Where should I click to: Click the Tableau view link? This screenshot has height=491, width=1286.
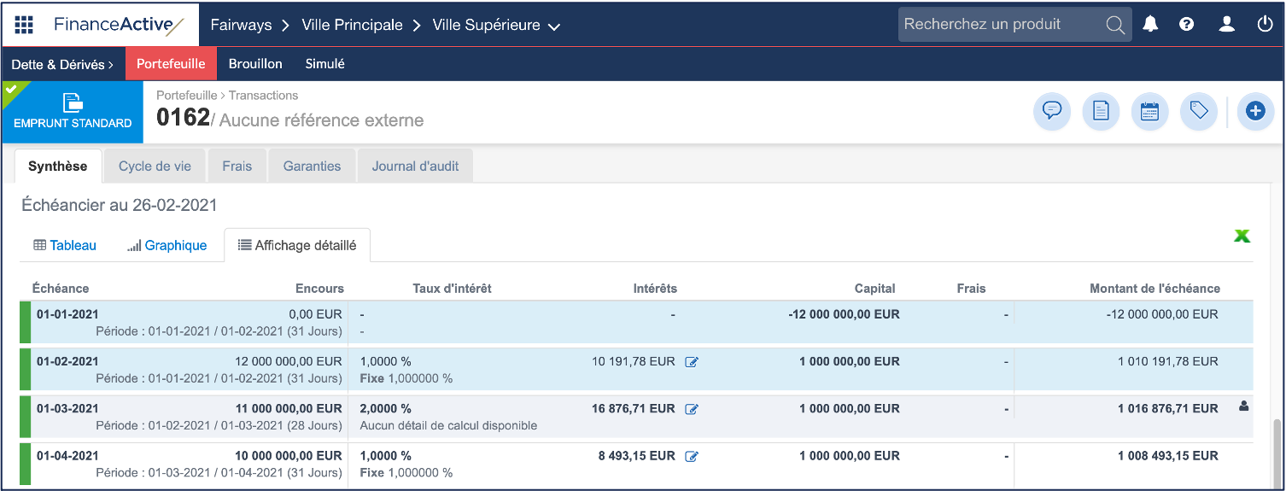click(65, 246)
